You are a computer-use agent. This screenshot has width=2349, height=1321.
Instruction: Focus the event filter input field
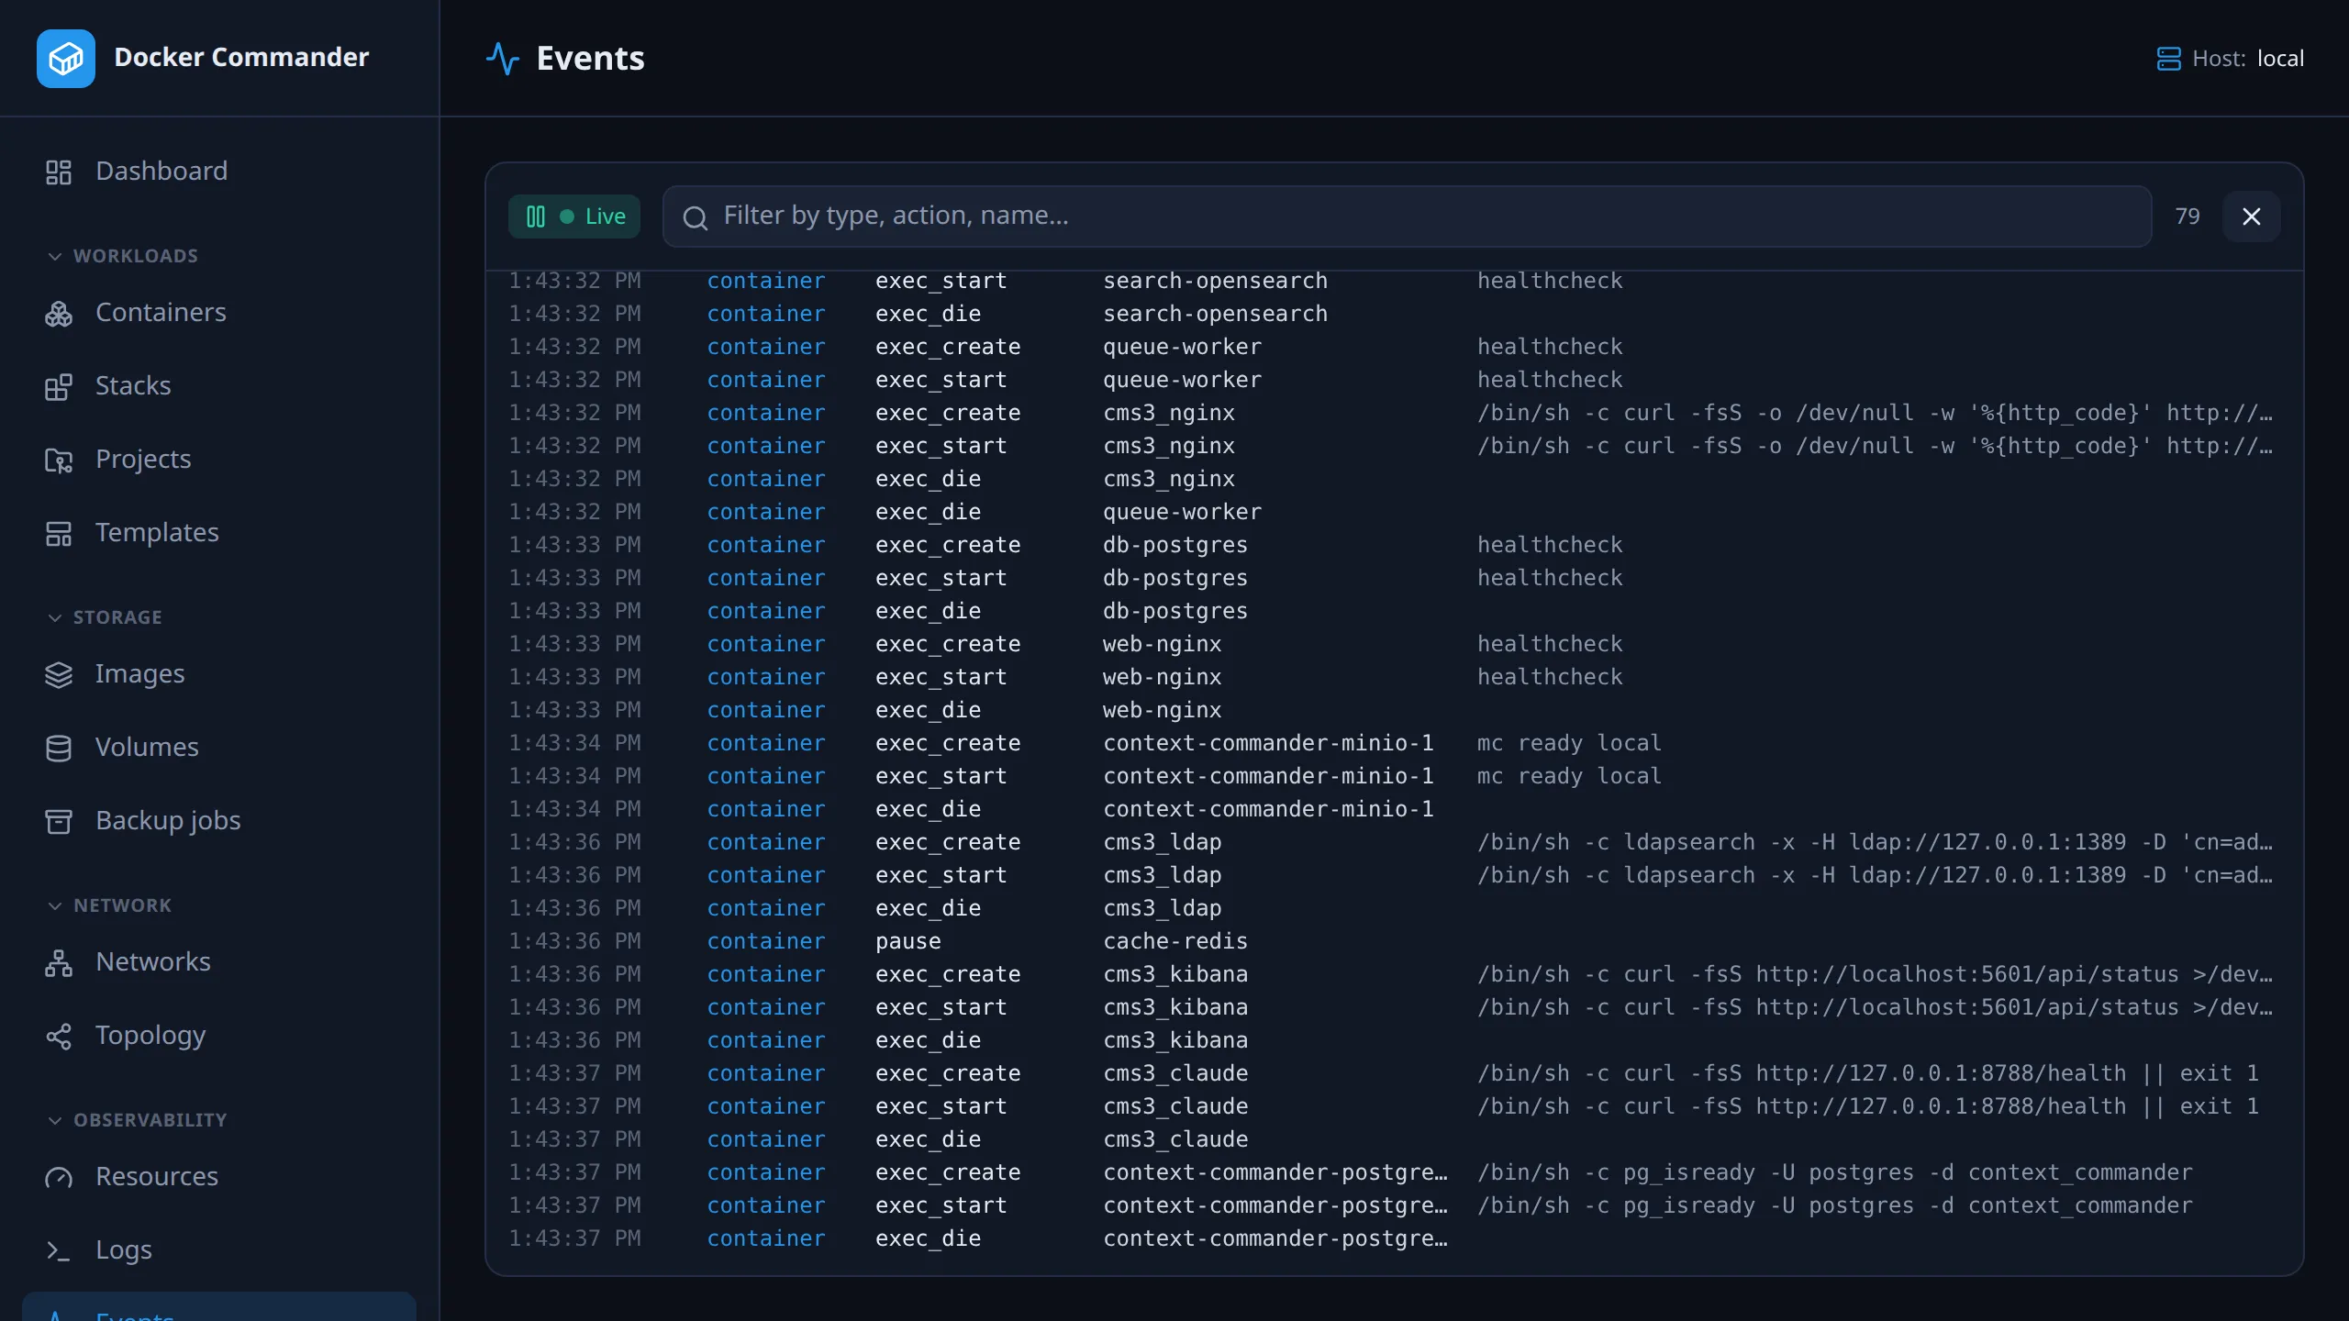tap(1407, 216)
